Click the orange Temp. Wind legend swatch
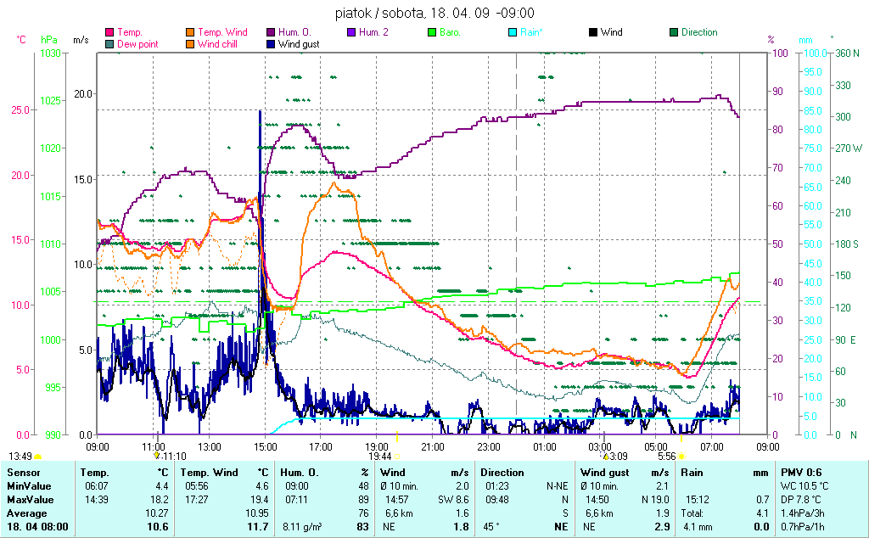Viewport: 869px width, 538px height. pos(190,32)
